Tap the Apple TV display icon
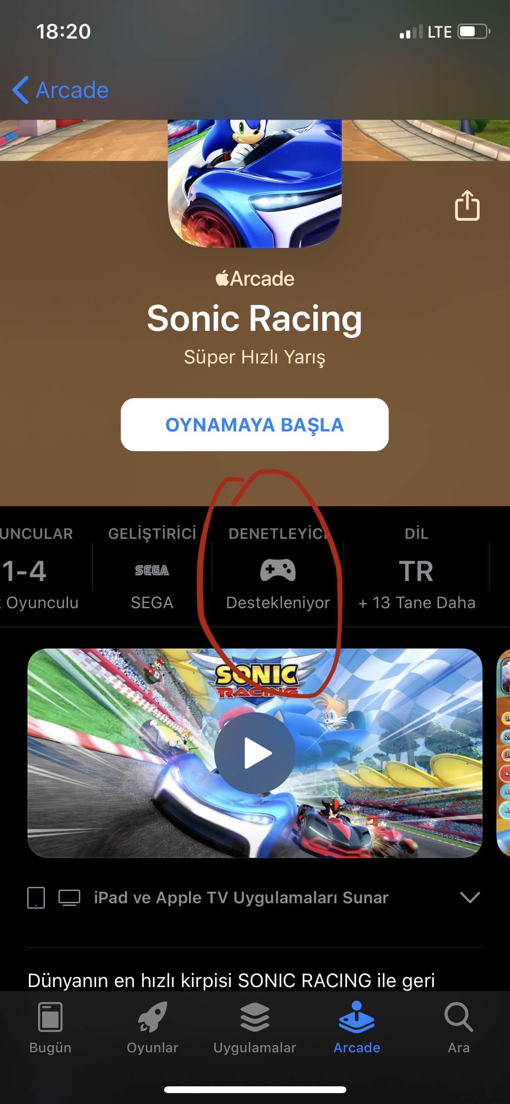510x1104 pixels. (x=69, y=898)
